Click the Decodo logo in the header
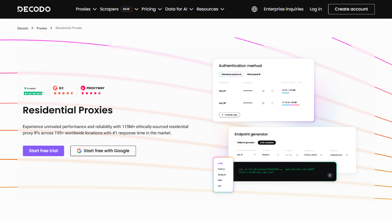 coord(34,9)
